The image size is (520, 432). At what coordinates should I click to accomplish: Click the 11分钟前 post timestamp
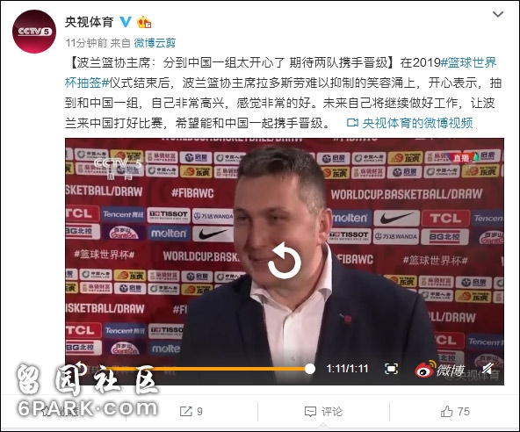[86, 43]
